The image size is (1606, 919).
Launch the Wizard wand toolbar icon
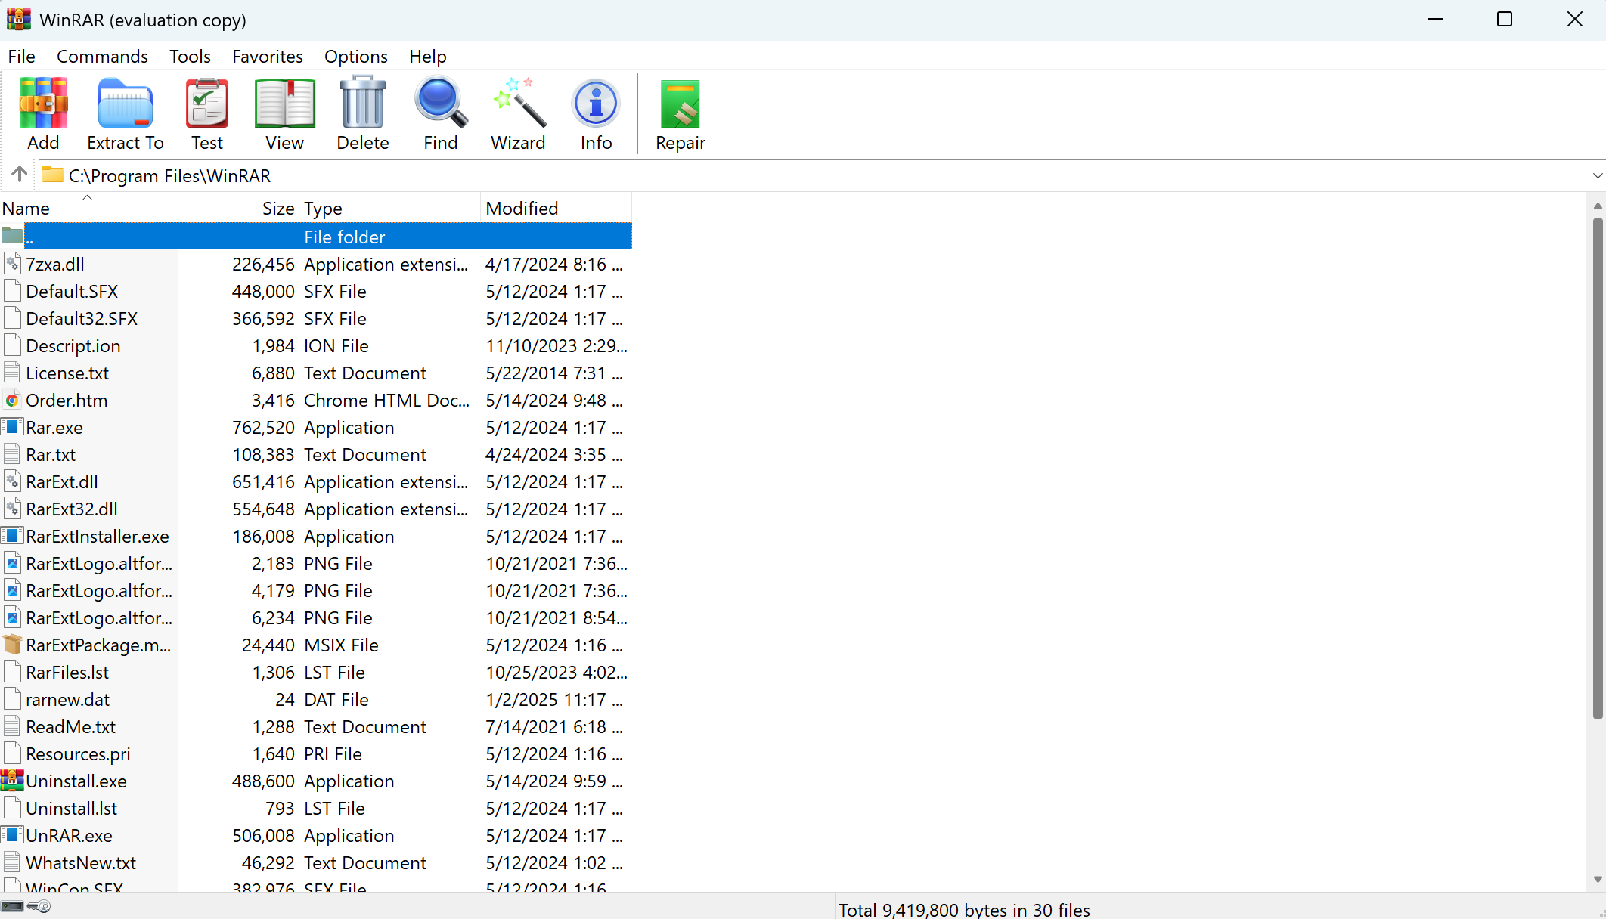(519, 102)
